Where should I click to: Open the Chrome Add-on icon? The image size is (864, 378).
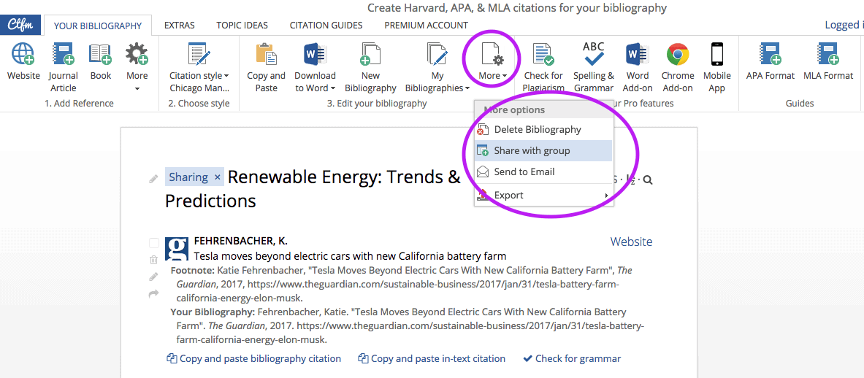coord(678,55)
